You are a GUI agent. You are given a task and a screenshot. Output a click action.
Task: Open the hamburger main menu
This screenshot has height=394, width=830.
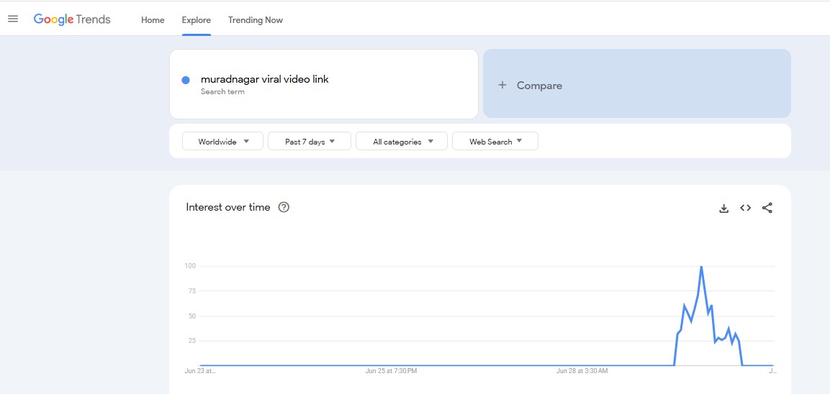(x=12, y=19)
